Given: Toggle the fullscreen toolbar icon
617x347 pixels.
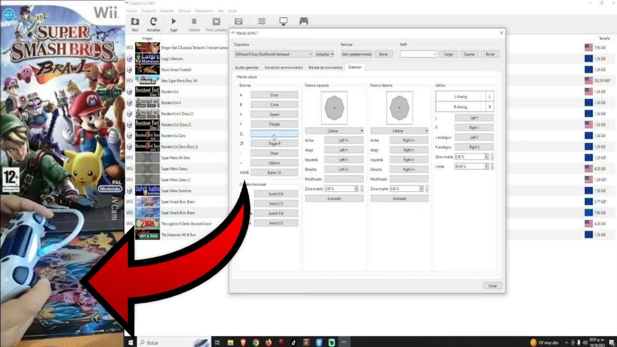Looking at the screenshot, I should pos(216,22).
